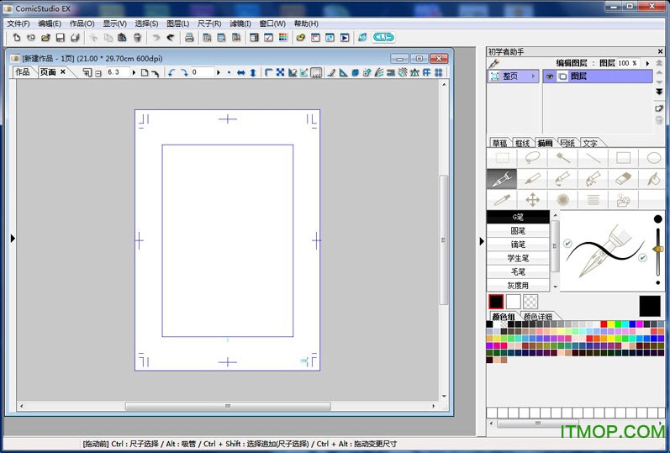Choose the 灰度用 pen type
This screenshot has width=670, height=453.
click(518, 286)
